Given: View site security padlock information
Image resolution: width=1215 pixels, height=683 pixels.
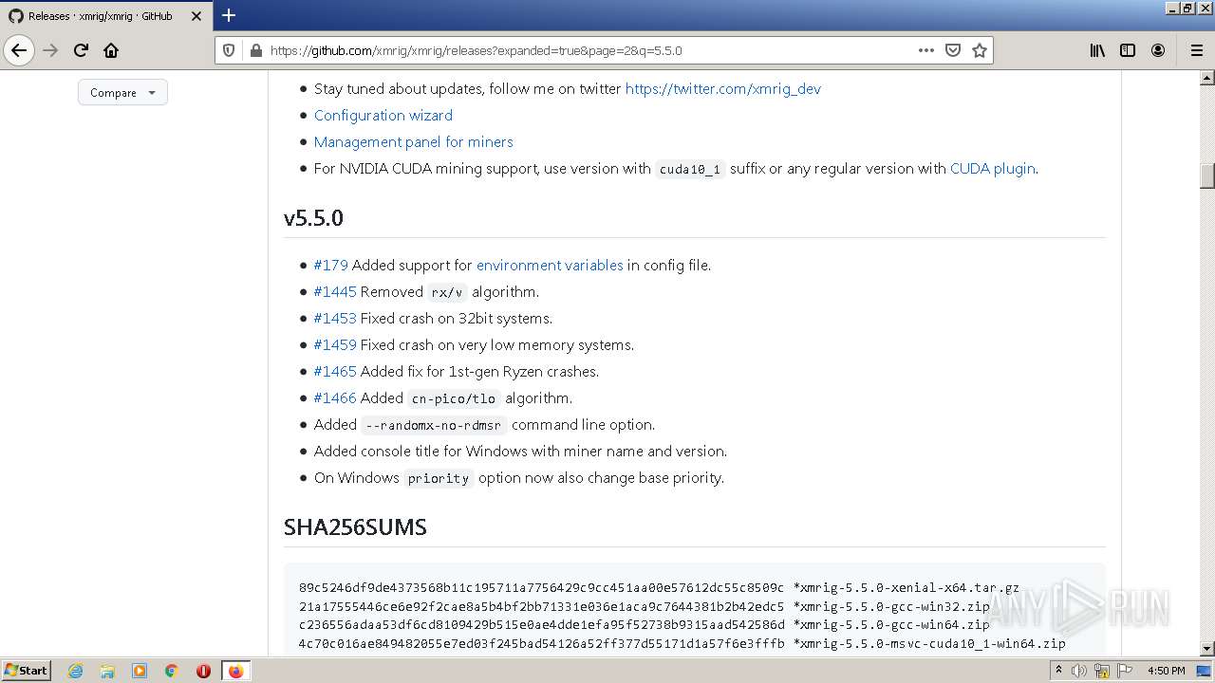Looking at the screenshot, I should (x=255, y=50).
